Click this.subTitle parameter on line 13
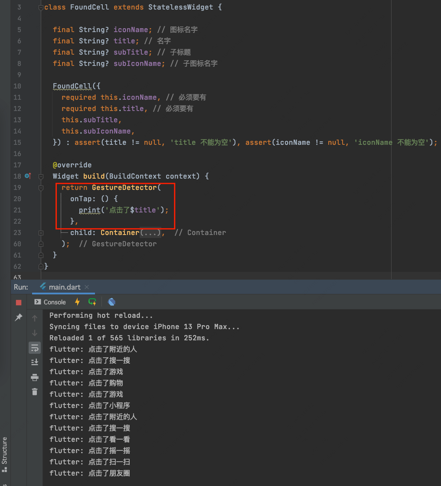 (x=90, y=120)
